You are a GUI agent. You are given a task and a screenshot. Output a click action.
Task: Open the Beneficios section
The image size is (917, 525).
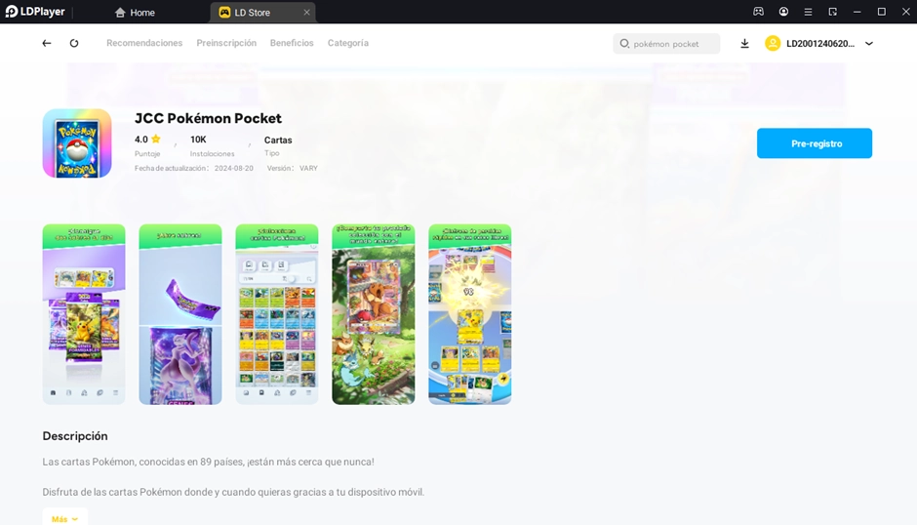click(x=292, y=43)
